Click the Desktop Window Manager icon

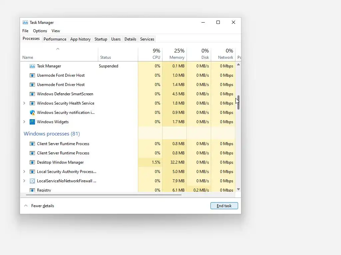(x=32, y=162)
